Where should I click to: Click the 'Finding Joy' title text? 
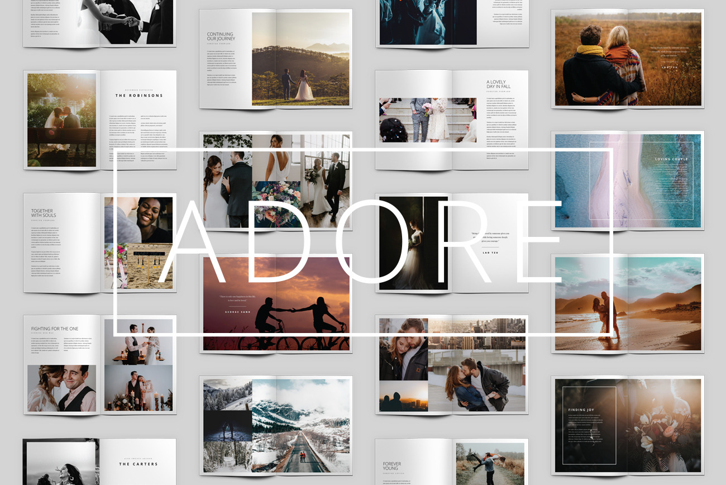tap(580, 410)
